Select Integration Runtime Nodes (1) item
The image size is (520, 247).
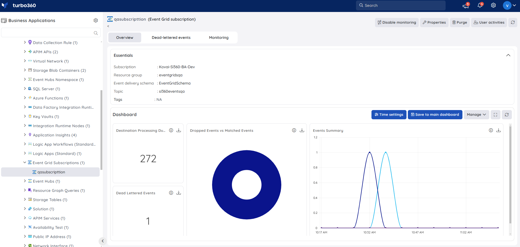[x=61, y=126]
